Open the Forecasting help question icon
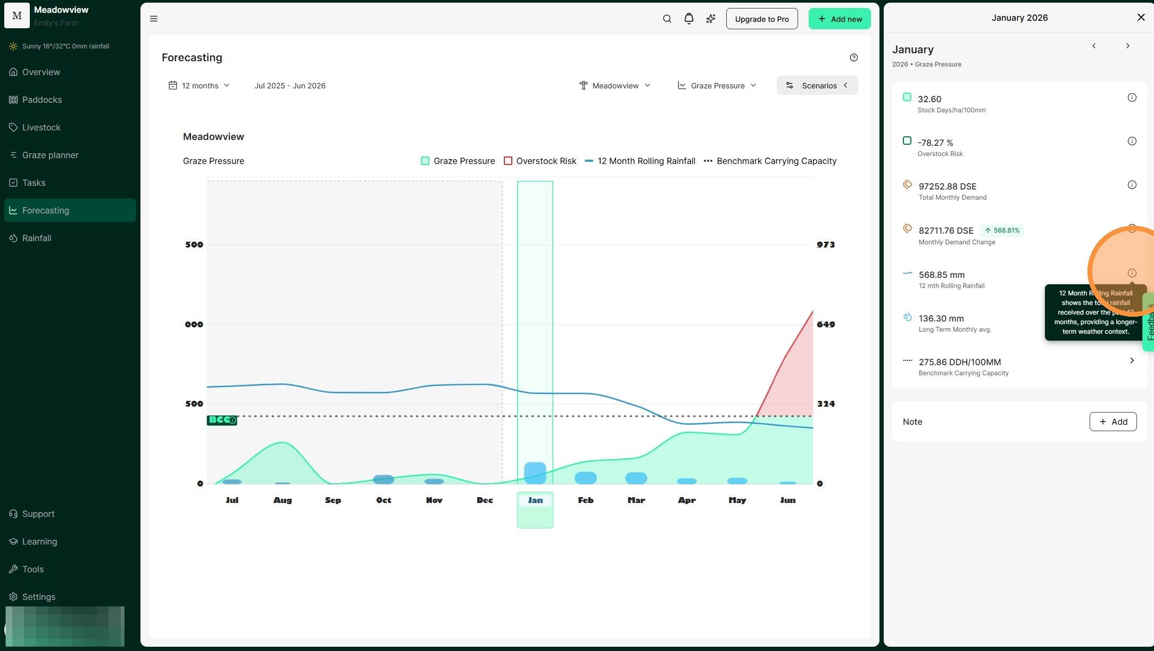 pyautogui.click(x=853, y=57)
